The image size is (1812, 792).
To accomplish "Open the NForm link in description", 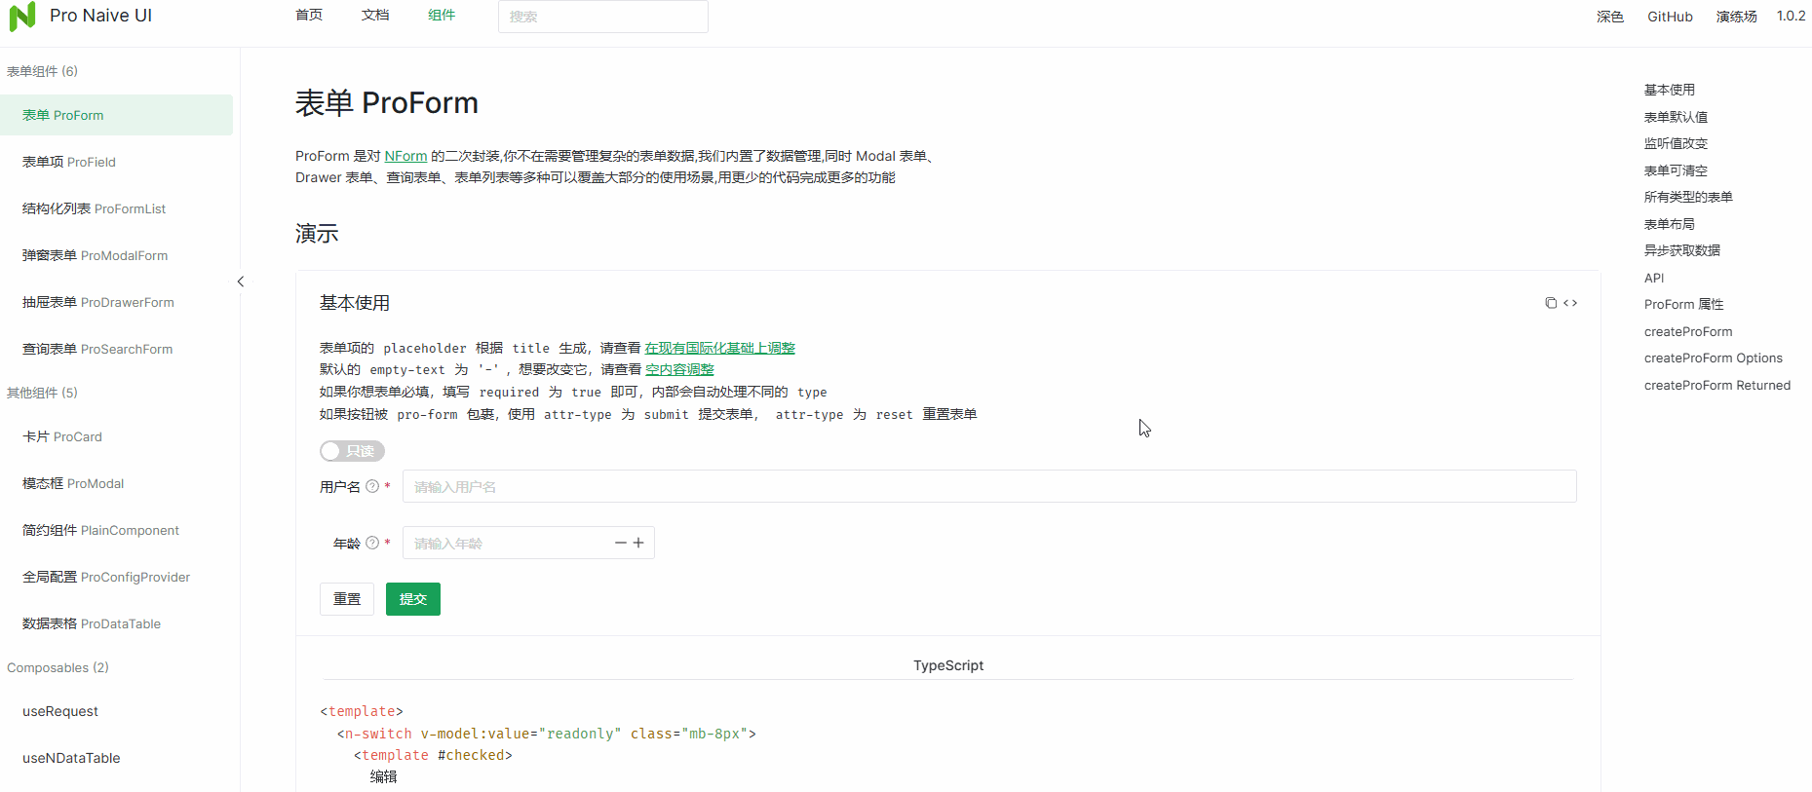I will [405, 156].
